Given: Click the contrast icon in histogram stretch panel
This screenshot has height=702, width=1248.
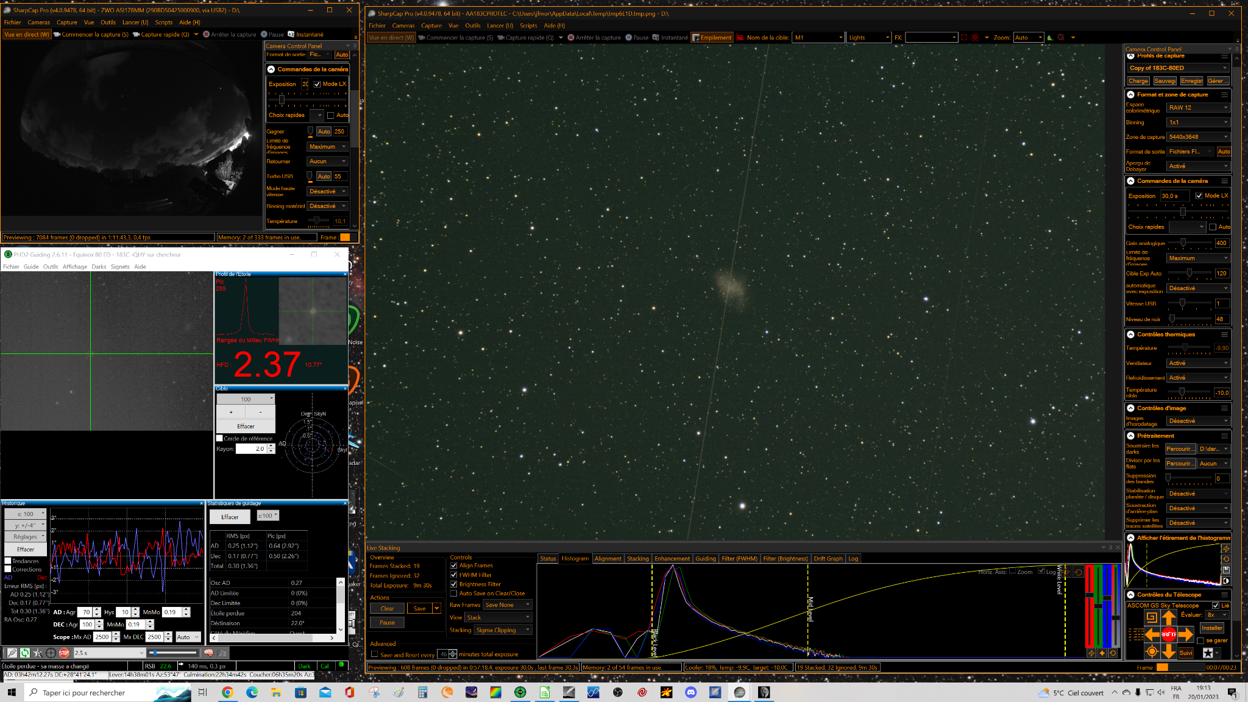Looking at the screenshot, I should tap(1226, 581).
